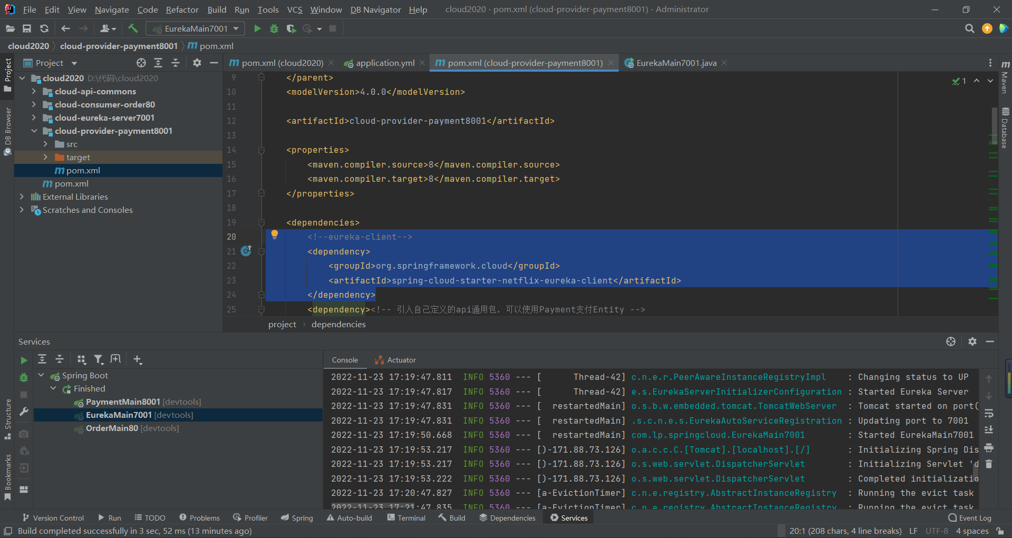Open Group By in Services toolbar

pyautogui.click(x=81, y=359)
